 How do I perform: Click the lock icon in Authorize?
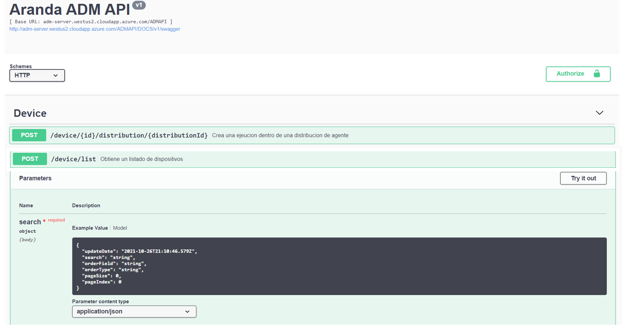(596, 74)
